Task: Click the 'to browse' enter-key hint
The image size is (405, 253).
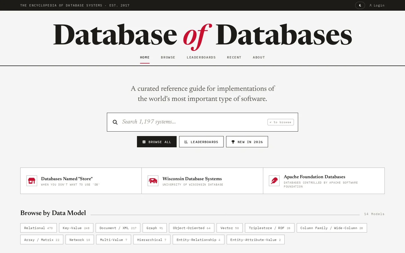Action: click(x=281, y=122)
